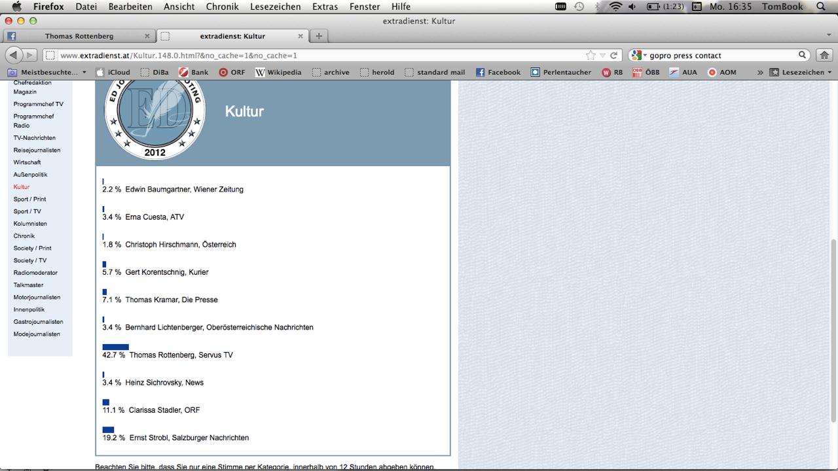Show battery status menu
Screen dimensions: 838x471
pos(665,7)
